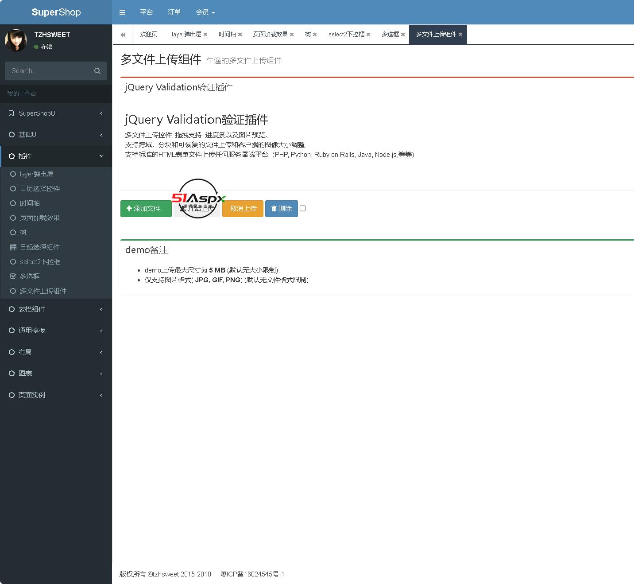Click the TZHSWEET user avatar

pyautogui.click(x=16, y=40)
